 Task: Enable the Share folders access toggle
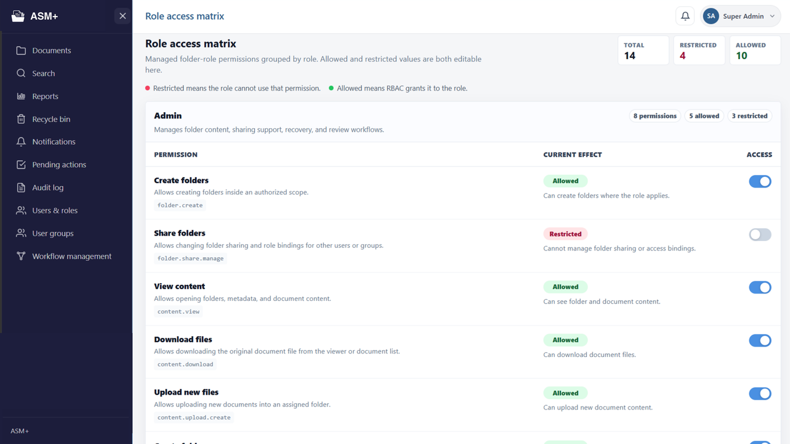point(760,234)
